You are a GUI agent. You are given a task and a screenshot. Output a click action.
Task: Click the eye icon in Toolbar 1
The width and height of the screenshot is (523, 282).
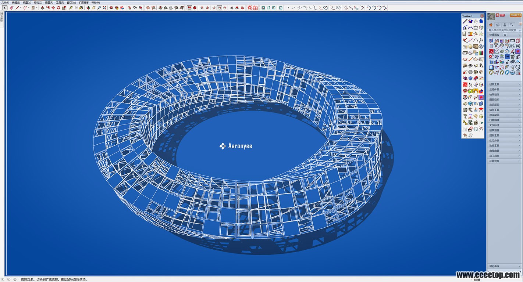[x=470, y=65]
